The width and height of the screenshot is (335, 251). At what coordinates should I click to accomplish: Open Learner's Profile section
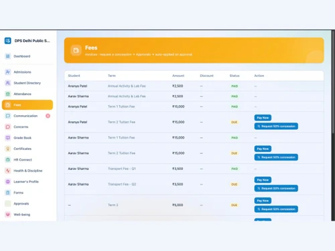tap(27, 181)
